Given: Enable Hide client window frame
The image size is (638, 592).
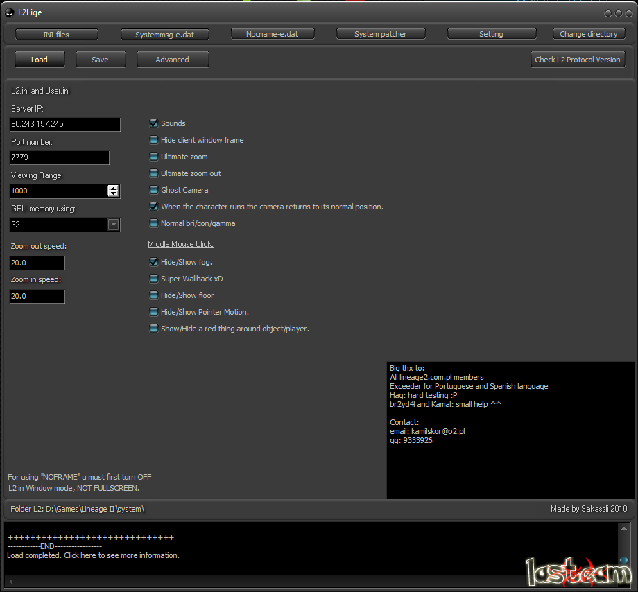Looking at the screenshot, I should pos(154,140).
